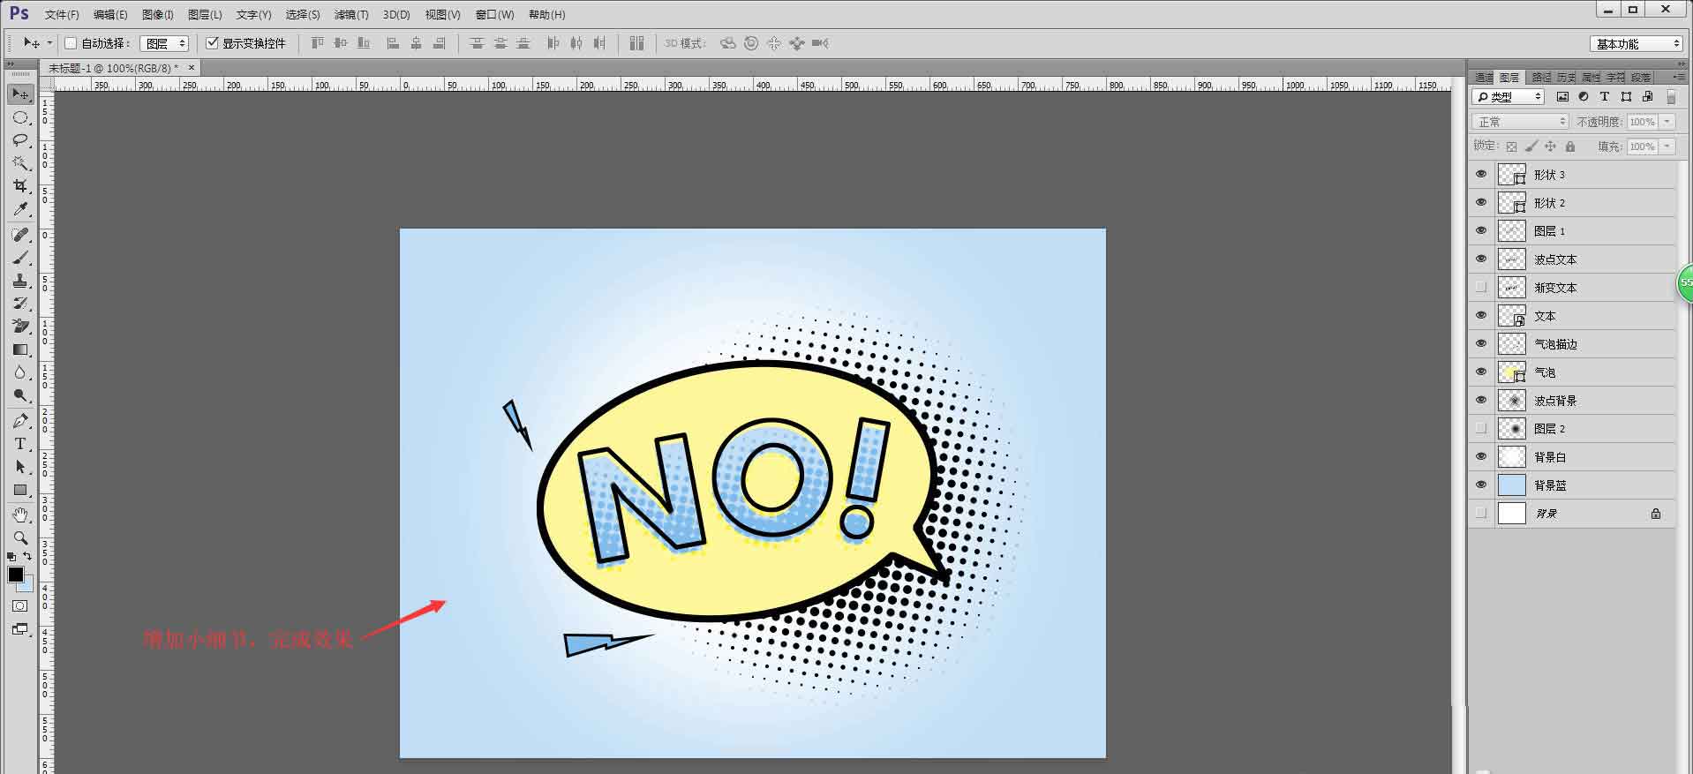
Task: Show the hidden 渐变文本 layer
Action: pyautogui.click(x=1481, y=288)
